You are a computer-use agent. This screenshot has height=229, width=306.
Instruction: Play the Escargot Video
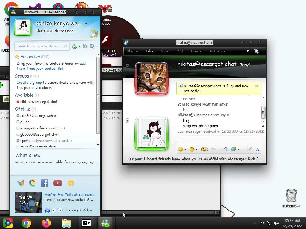point(47,210)
